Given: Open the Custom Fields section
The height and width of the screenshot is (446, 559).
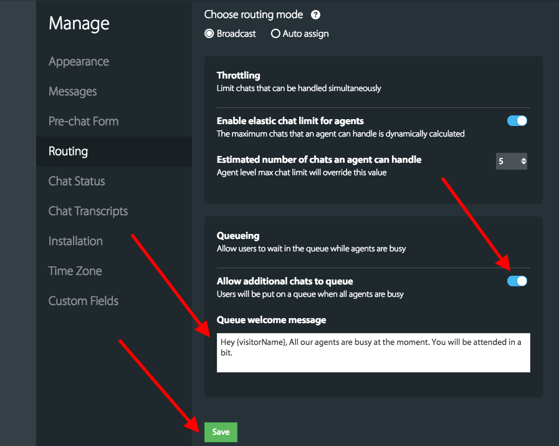Looking at the screenshot, I should pos(84,301).
